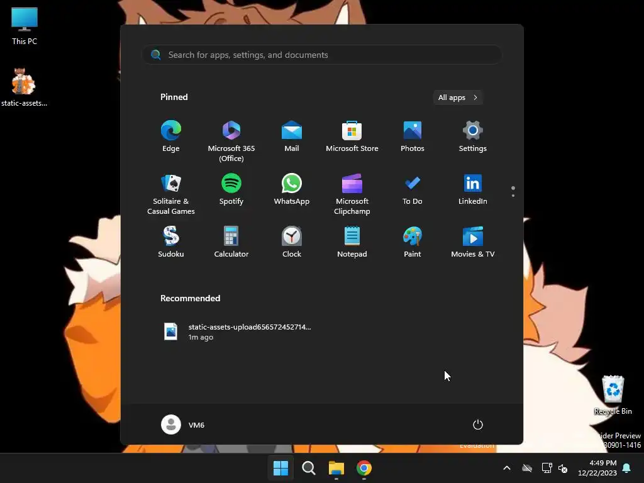
Task: Click the Power button in Start menu
Action: pos(478,425)
